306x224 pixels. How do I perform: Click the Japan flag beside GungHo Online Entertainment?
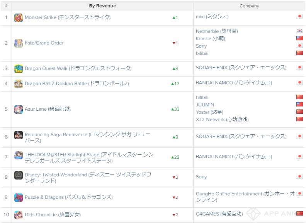[x=299, y=193]
